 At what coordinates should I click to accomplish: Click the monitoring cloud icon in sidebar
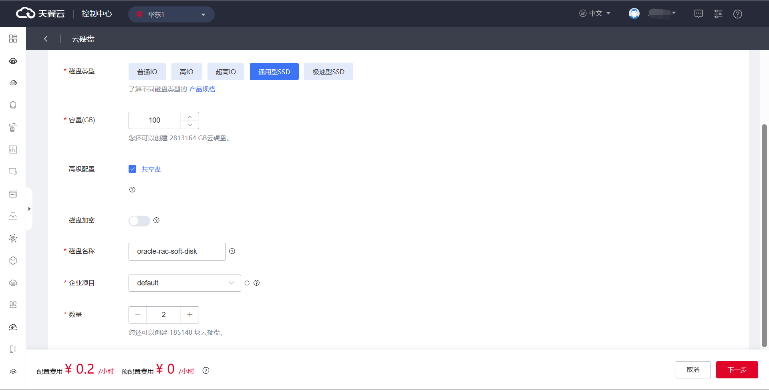click(13, 327)
